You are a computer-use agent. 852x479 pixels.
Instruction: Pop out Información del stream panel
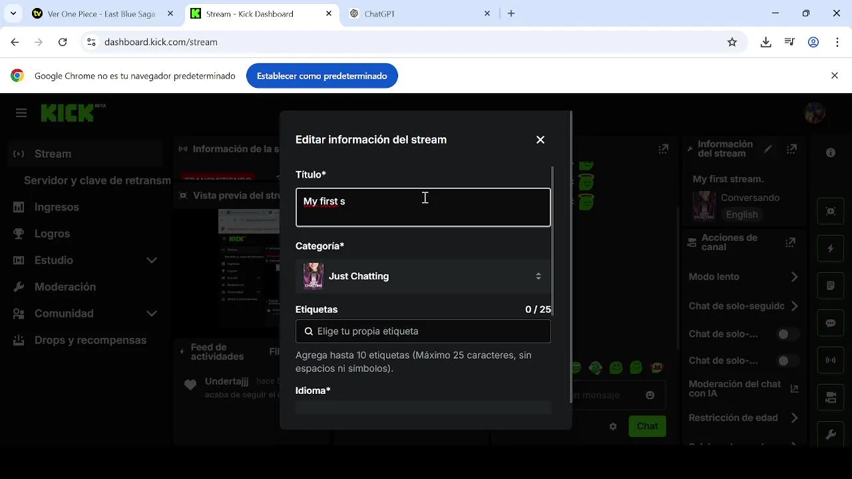click(x=791, y=149)
